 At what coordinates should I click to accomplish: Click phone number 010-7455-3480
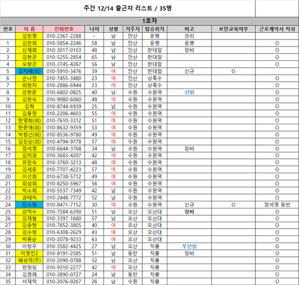tap(64, 78)
